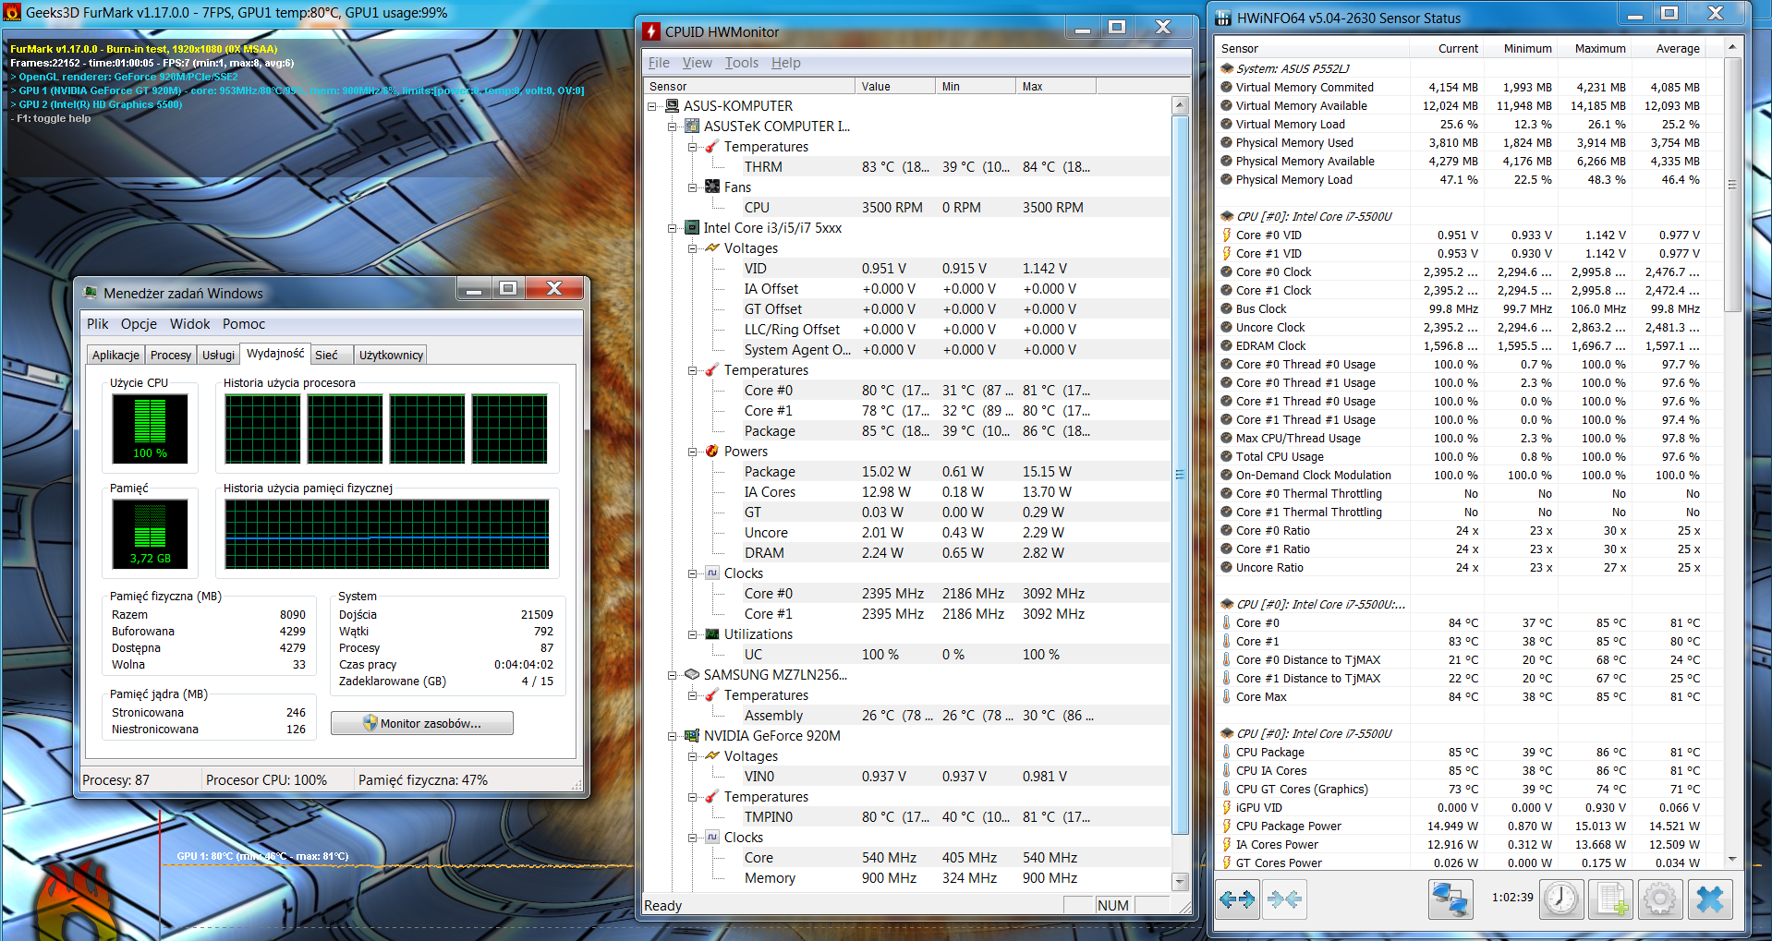Click the expand-columns arrows button in HWiNFO64
This screenshot has height=941, width=1772.
click(x=1237, y=899)
